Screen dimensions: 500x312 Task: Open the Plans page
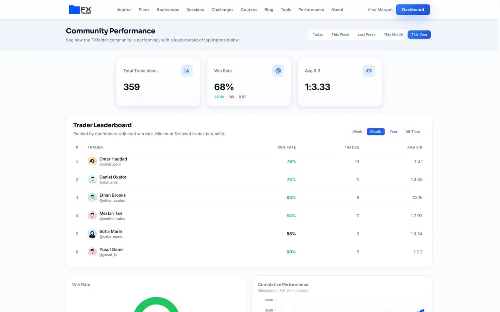[x=144, y=10]
